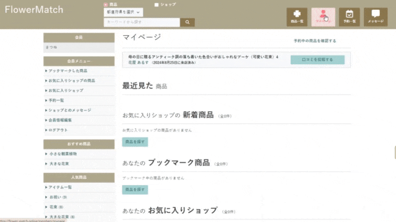
Task: Click ログアウト in the member menu
Action: pyautogui.click(x=58, y=130)
